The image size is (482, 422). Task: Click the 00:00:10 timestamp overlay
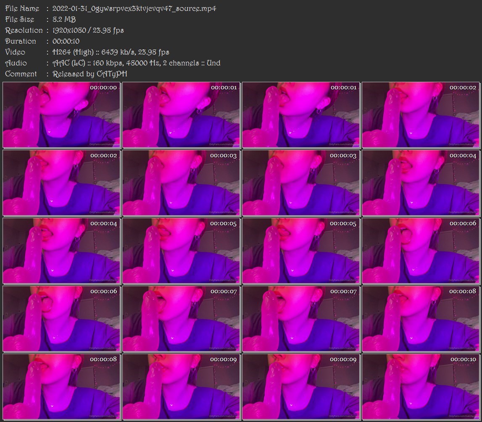(463, 359)
